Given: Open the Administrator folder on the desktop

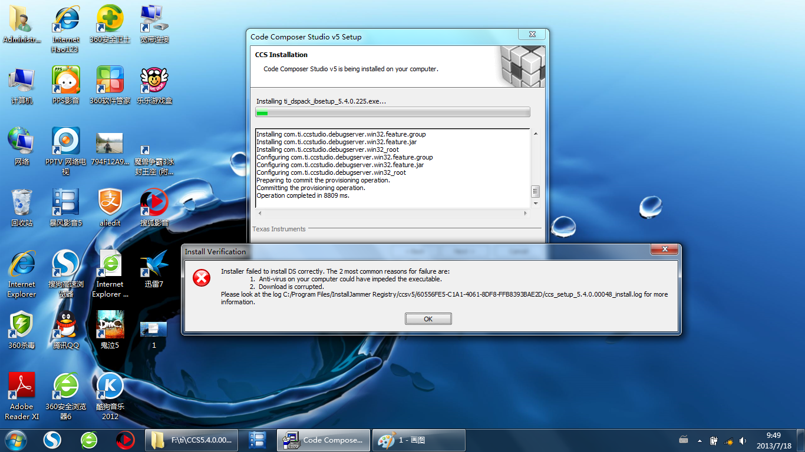Looking at the screenshot, I should [x=22, y=24].
